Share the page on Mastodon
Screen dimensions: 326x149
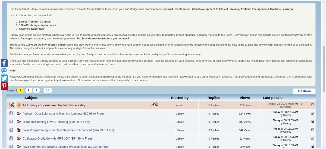[x=4, y=71]
